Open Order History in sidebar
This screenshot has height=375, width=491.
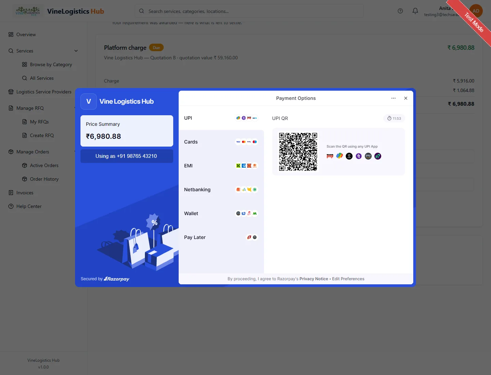(x=44, y=179)
